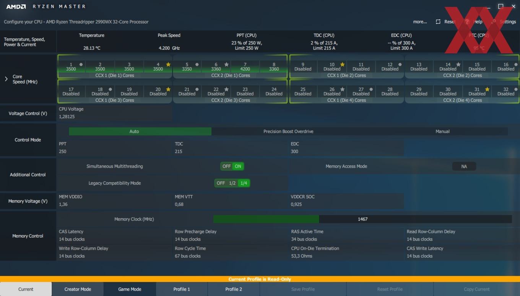The height and width of the screenshot is (296, 520).
Task: Select core 8 tile at 3360
Action: point(274,67)
